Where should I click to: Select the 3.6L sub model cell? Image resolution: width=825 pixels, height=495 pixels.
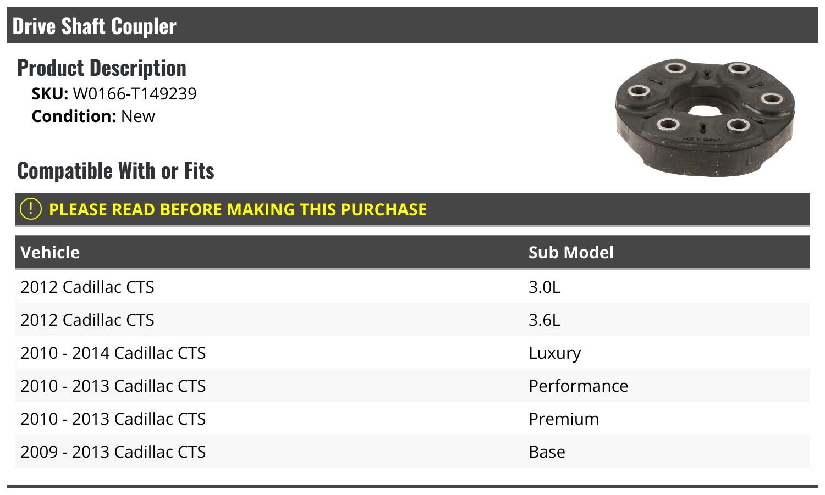pyautogui.click(x=544, y=320)
